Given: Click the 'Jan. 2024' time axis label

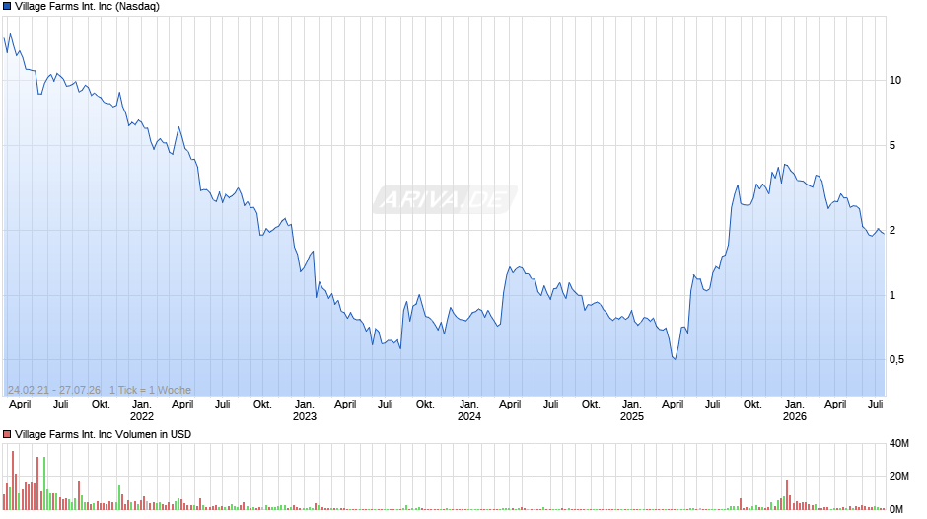Looking at the screenshot, I should (x=468, y=410).
